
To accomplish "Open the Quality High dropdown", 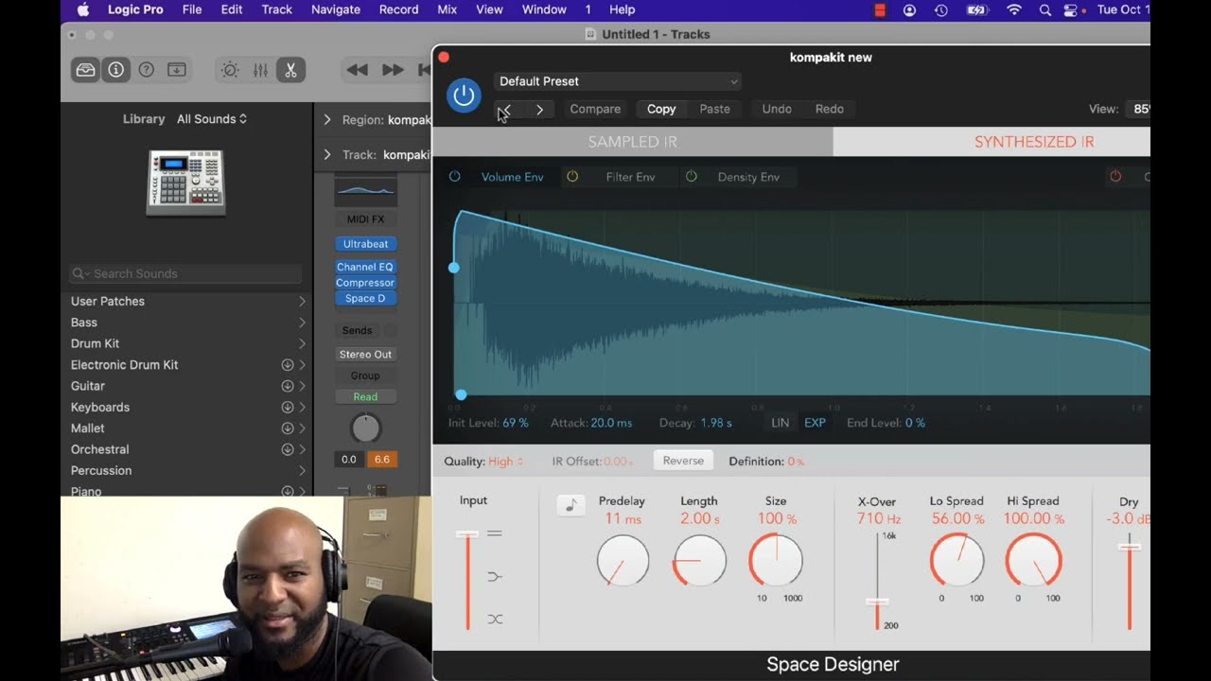I will pyautogui.click(x=505, y=462).
